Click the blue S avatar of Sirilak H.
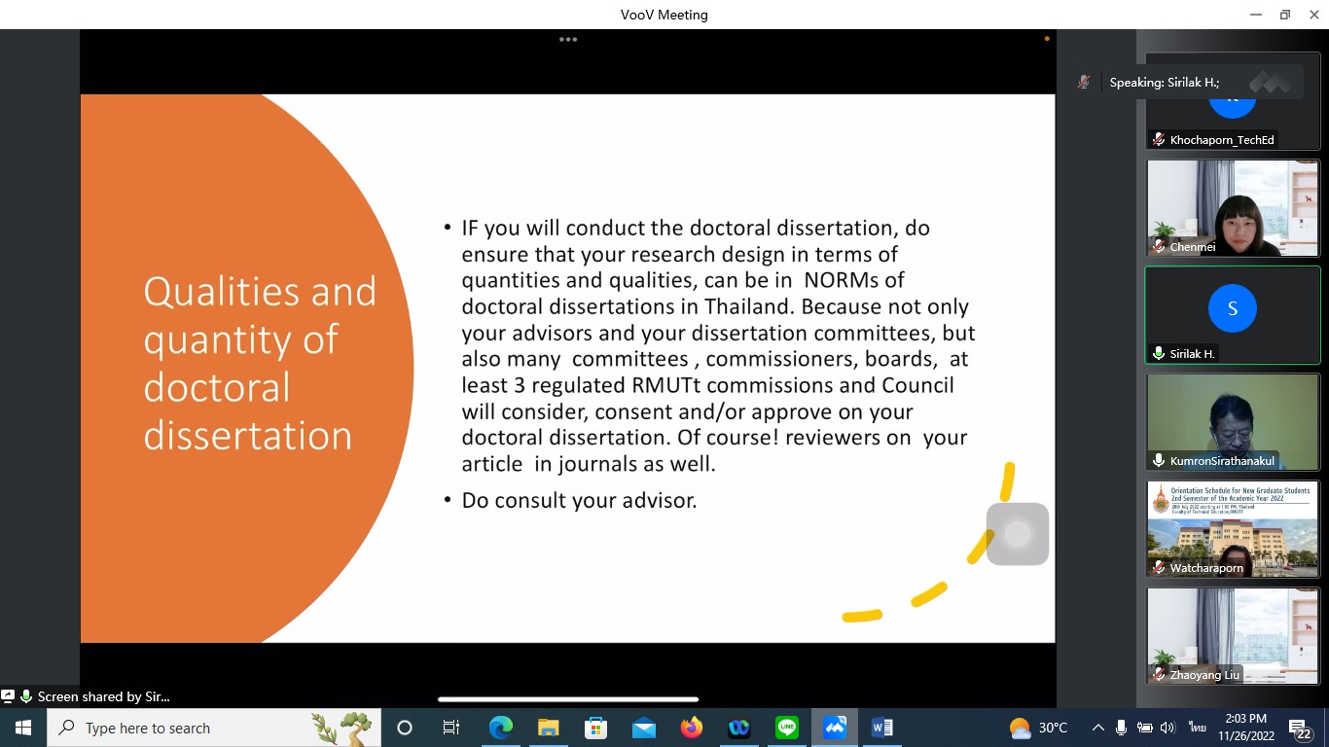The width and height of the screenshot is (1329, 747). coord(1233,308)
